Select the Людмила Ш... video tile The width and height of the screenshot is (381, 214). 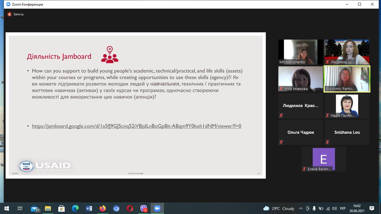[347, 52]
